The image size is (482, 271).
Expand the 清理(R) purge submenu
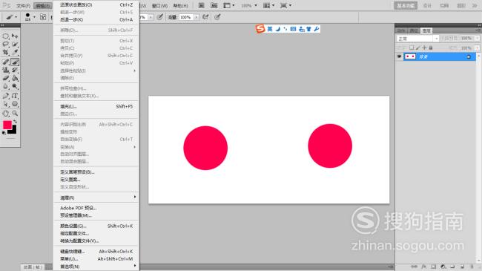[96, 197]
